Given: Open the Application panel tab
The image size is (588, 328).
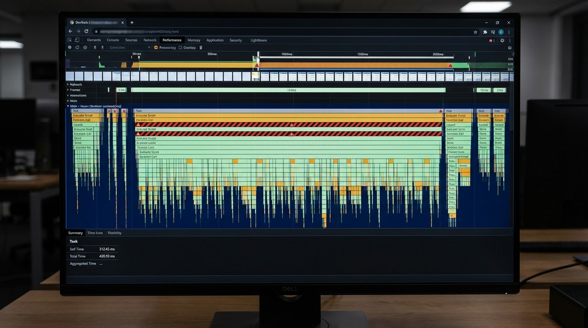Looking at the screenshot, I should click(215, 40).
